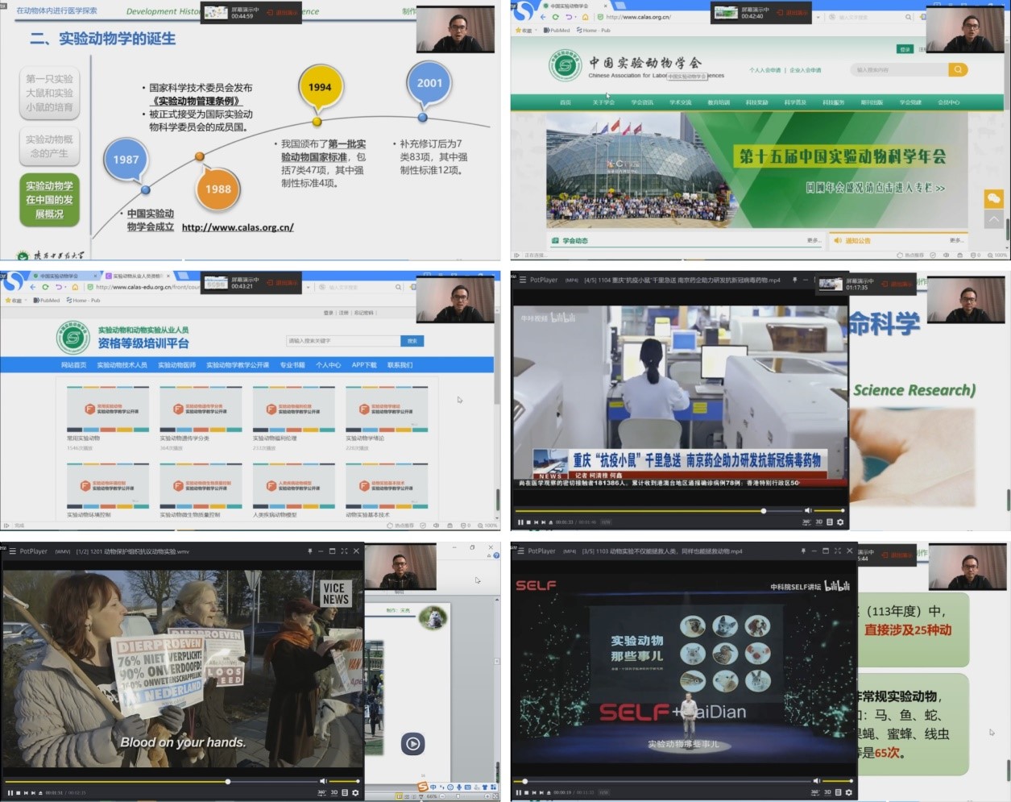
Task: Click the back-to-top arrow on CALAS homepage
Action: pos(993,219)
